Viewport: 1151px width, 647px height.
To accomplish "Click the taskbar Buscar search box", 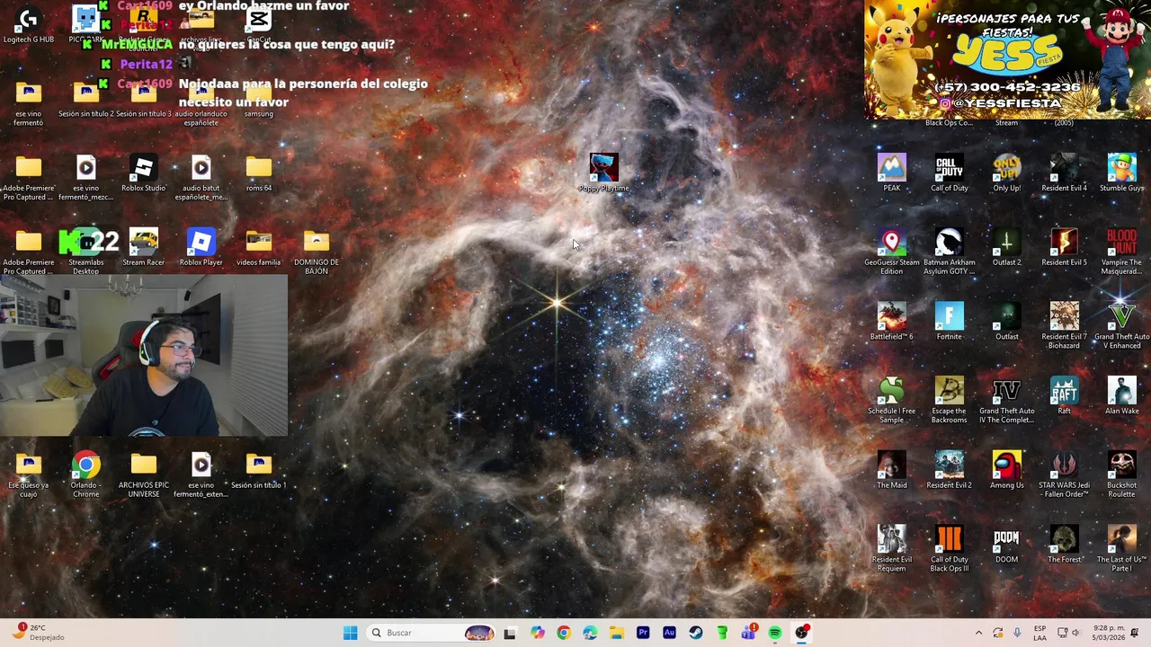I will 433,633.
